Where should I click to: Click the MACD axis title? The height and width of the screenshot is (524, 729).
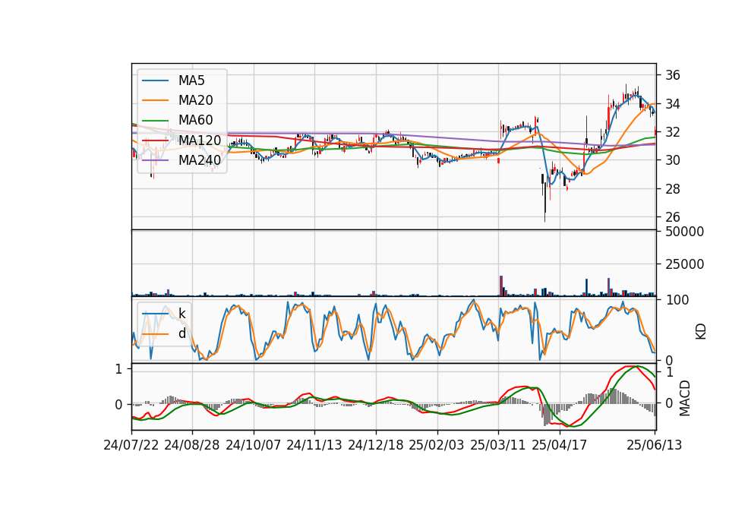(684, 399)
